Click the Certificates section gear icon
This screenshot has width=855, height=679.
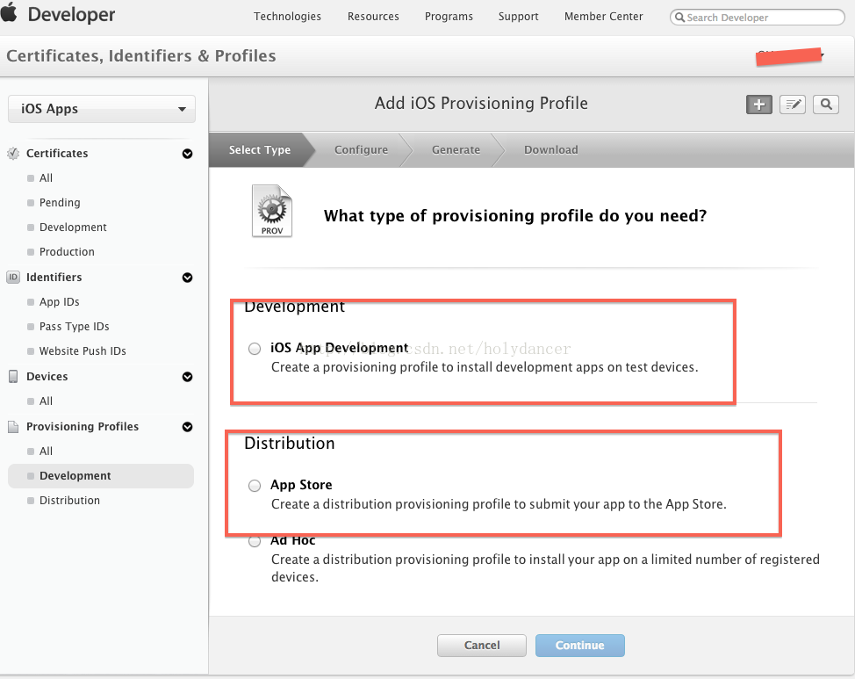click(13, 153)
